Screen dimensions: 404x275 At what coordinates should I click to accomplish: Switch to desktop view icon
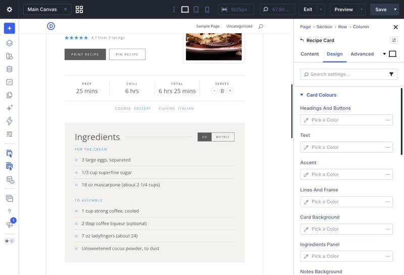coord(185,10)
